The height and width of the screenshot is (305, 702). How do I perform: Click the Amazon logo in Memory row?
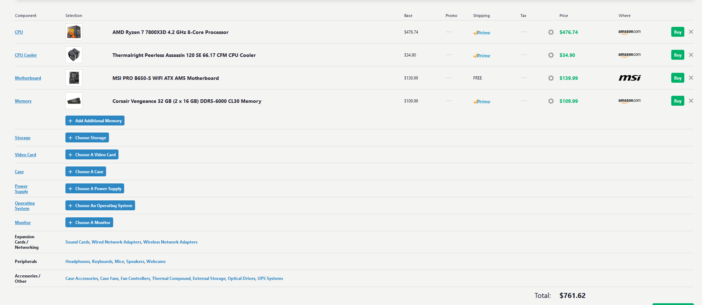(630, 101)
